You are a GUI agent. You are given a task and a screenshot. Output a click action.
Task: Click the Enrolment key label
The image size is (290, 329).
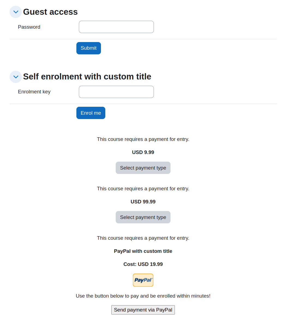pyautogui.click(x=34, y=92)
